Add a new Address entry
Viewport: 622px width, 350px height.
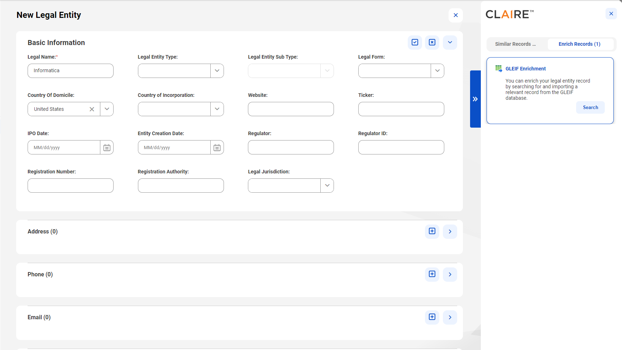[x=432, y=231]
